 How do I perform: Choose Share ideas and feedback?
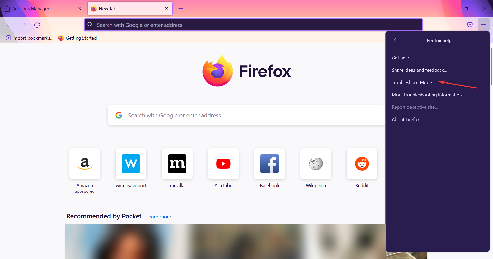438,70
